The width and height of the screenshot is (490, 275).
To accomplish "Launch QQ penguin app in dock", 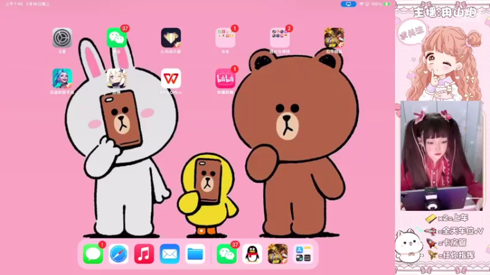I will 252,254.
